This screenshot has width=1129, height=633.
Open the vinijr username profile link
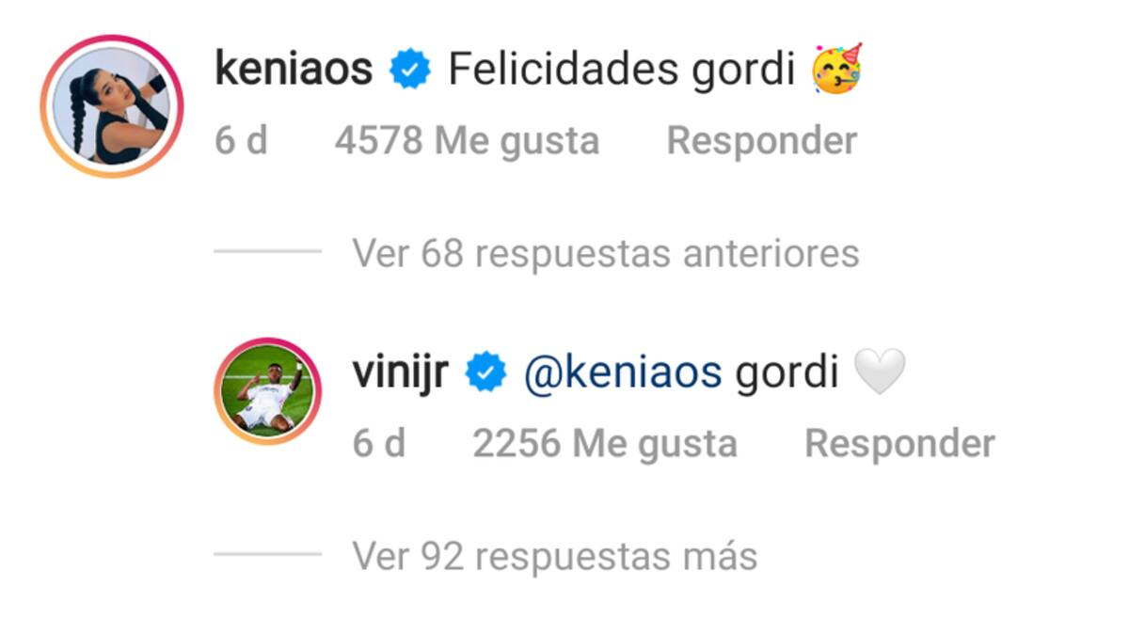click(400, 373)
